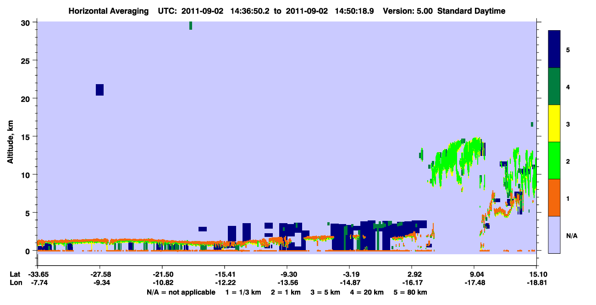
Task: Click longitude value -12.22
Action: 224,283
